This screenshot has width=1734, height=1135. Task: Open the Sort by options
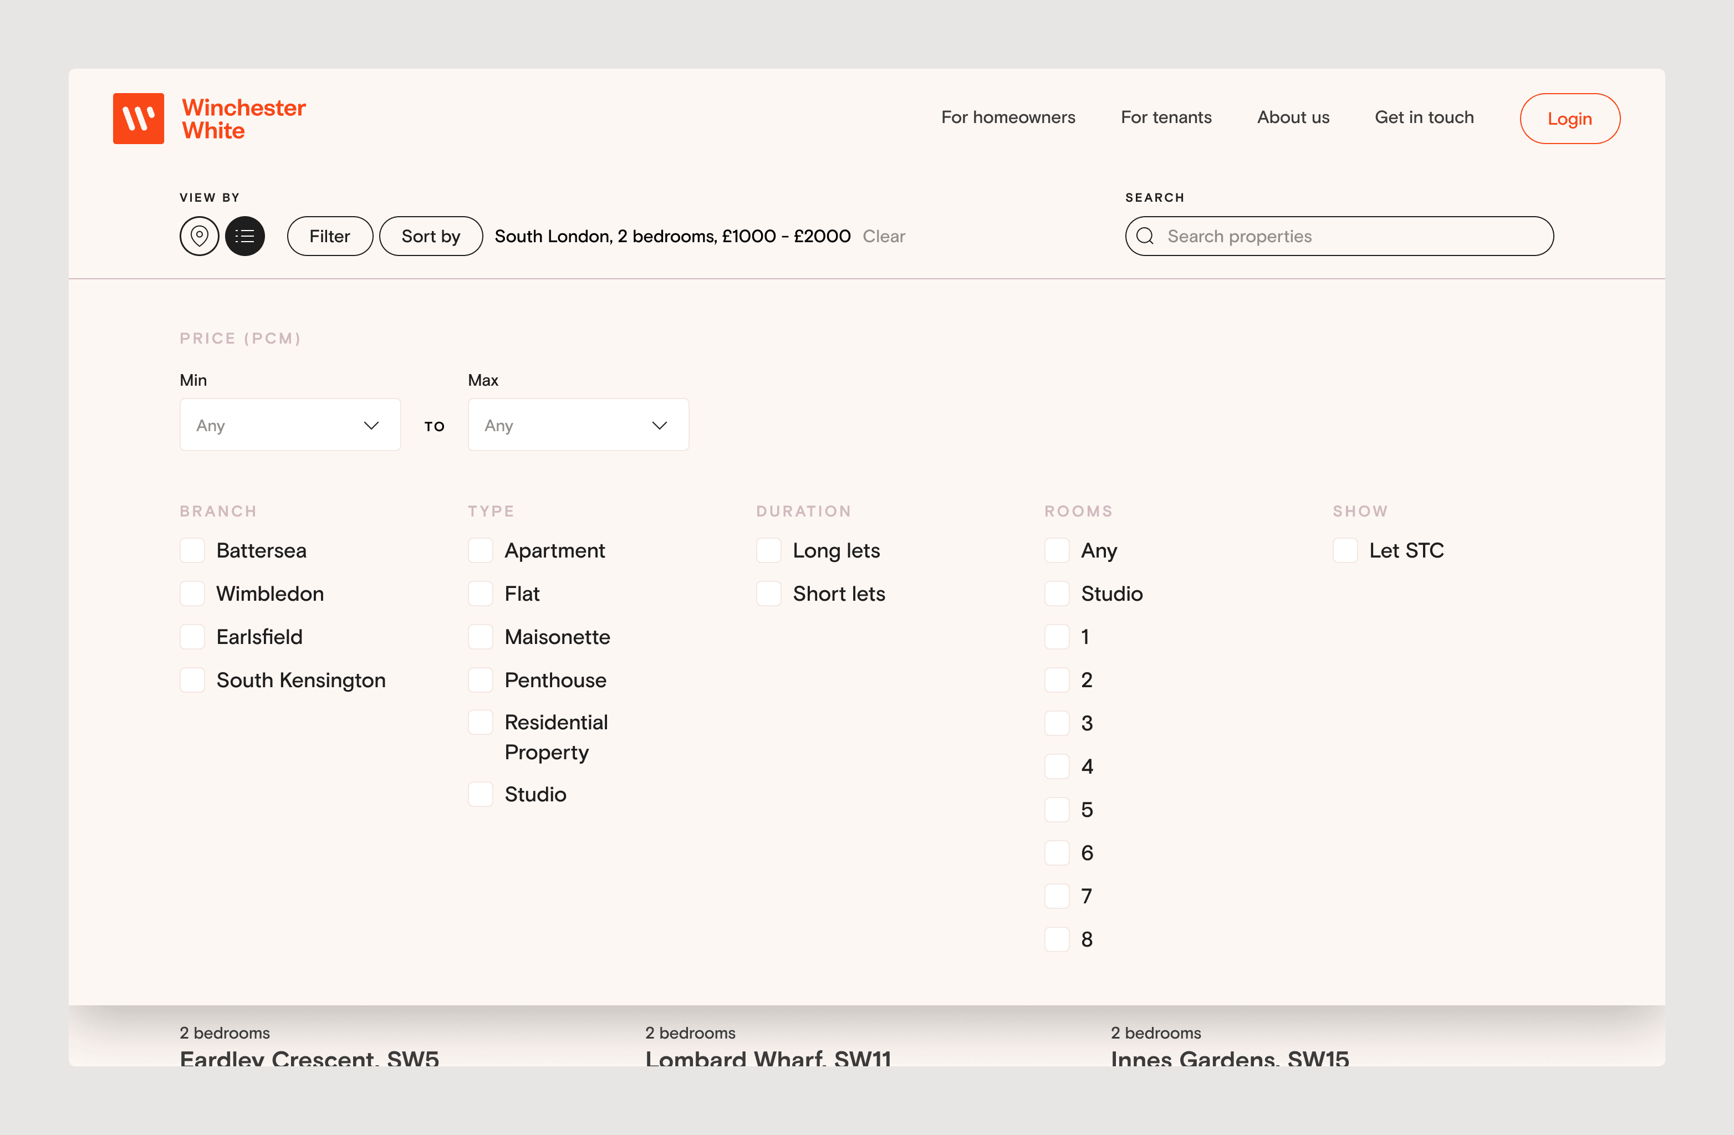coord(431,236)
